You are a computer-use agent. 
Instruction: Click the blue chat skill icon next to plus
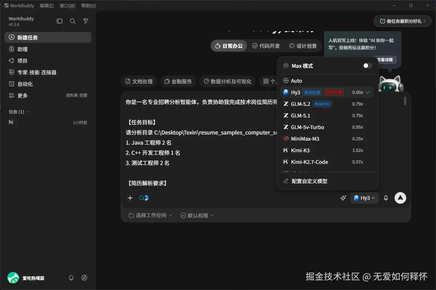click(x=144, y=198)
